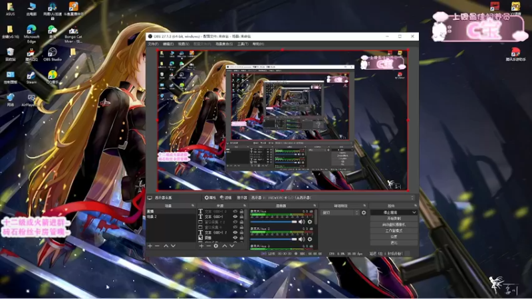The height and width of the screenshot is (299, 532).
Task: Mute the 麦克风/Aux 2 channel speaker
Action: tap(301, 239)
